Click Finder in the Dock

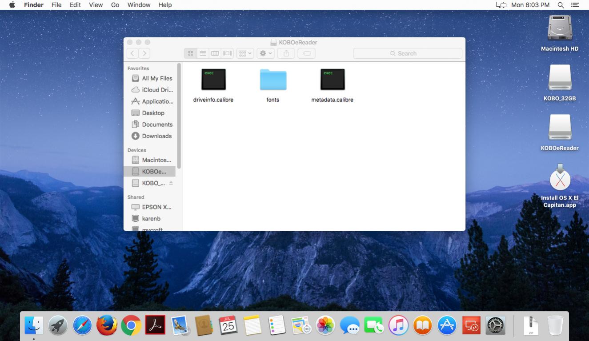(34, 326)
